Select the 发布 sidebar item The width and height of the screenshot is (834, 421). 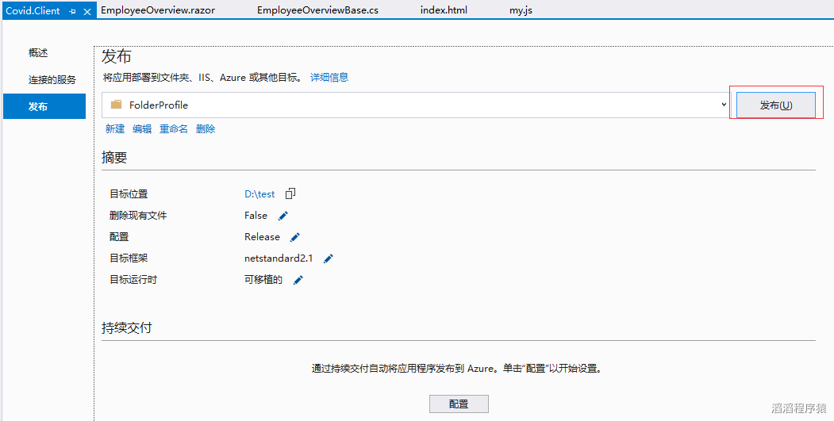[x=44, y=106]
